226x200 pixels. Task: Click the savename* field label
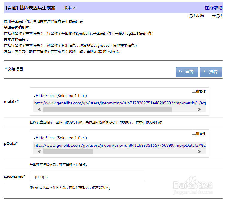(15, 176)
